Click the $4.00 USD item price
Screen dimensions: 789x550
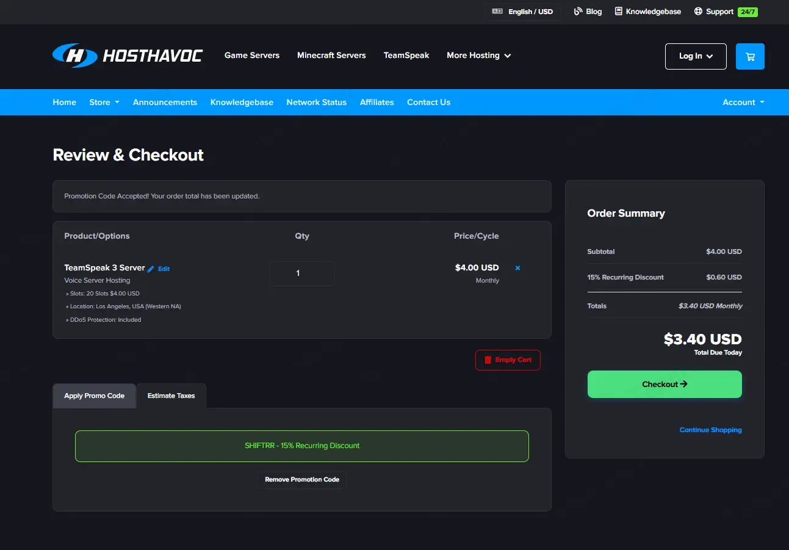(x=477, y=268)
